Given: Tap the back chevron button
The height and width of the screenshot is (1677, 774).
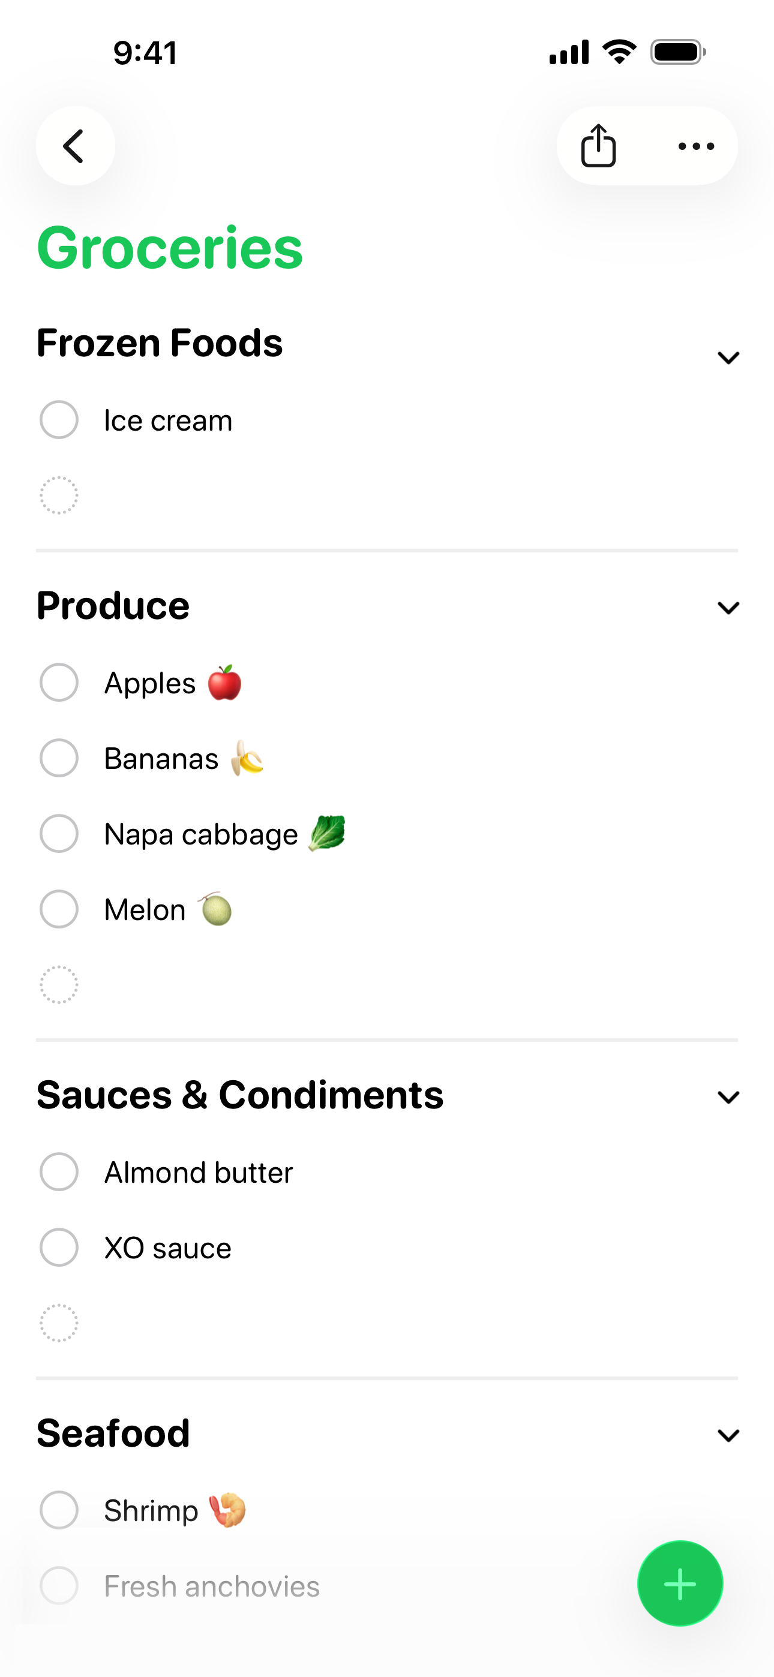Looking at the screenshot, I should (x=75, y=146).
